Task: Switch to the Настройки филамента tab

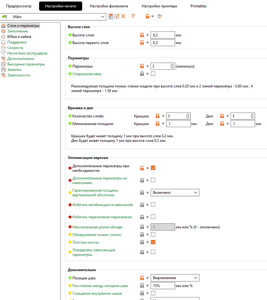Action: click(x=109, y=6)
